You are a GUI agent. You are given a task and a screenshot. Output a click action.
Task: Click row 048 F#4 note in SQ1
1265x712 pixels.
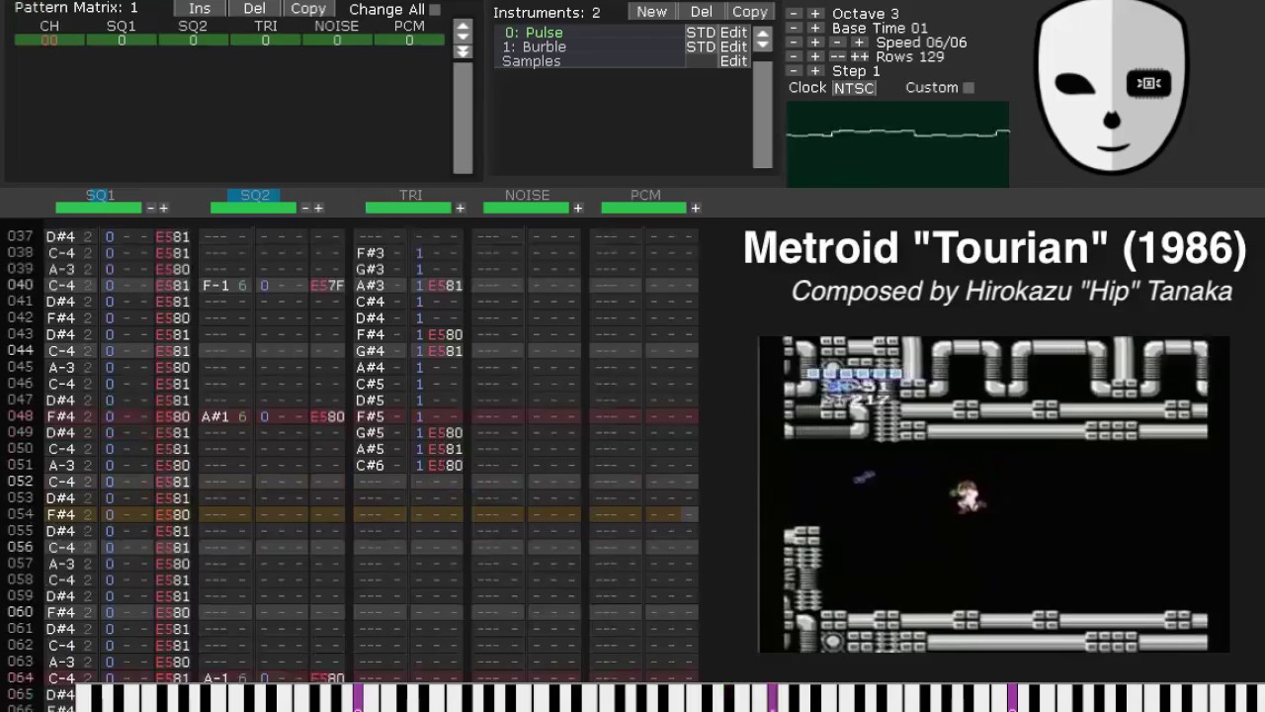[60, 416]
